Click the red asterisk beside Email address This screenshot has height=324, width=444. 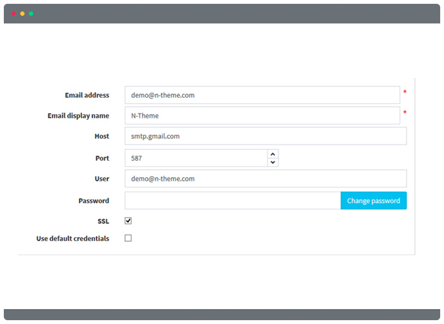pyautogui.click(x=405, y=92)
